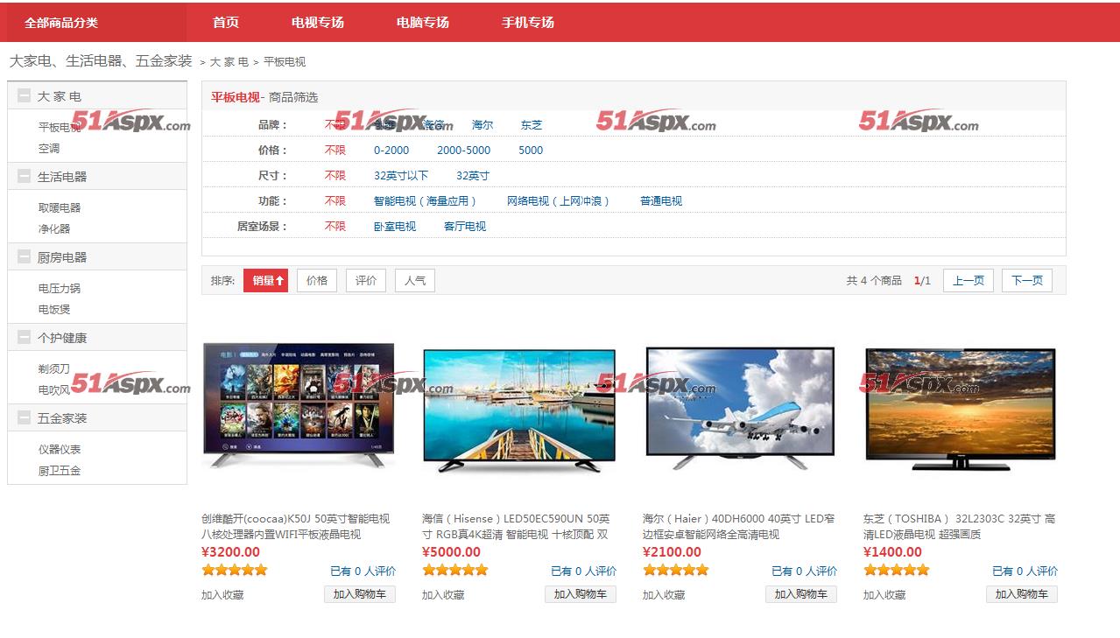Image resolution: width=1120 pixels, height=638 pixels.
Task: Choose 不限 in the 价格 filter row
Action: 335,151
